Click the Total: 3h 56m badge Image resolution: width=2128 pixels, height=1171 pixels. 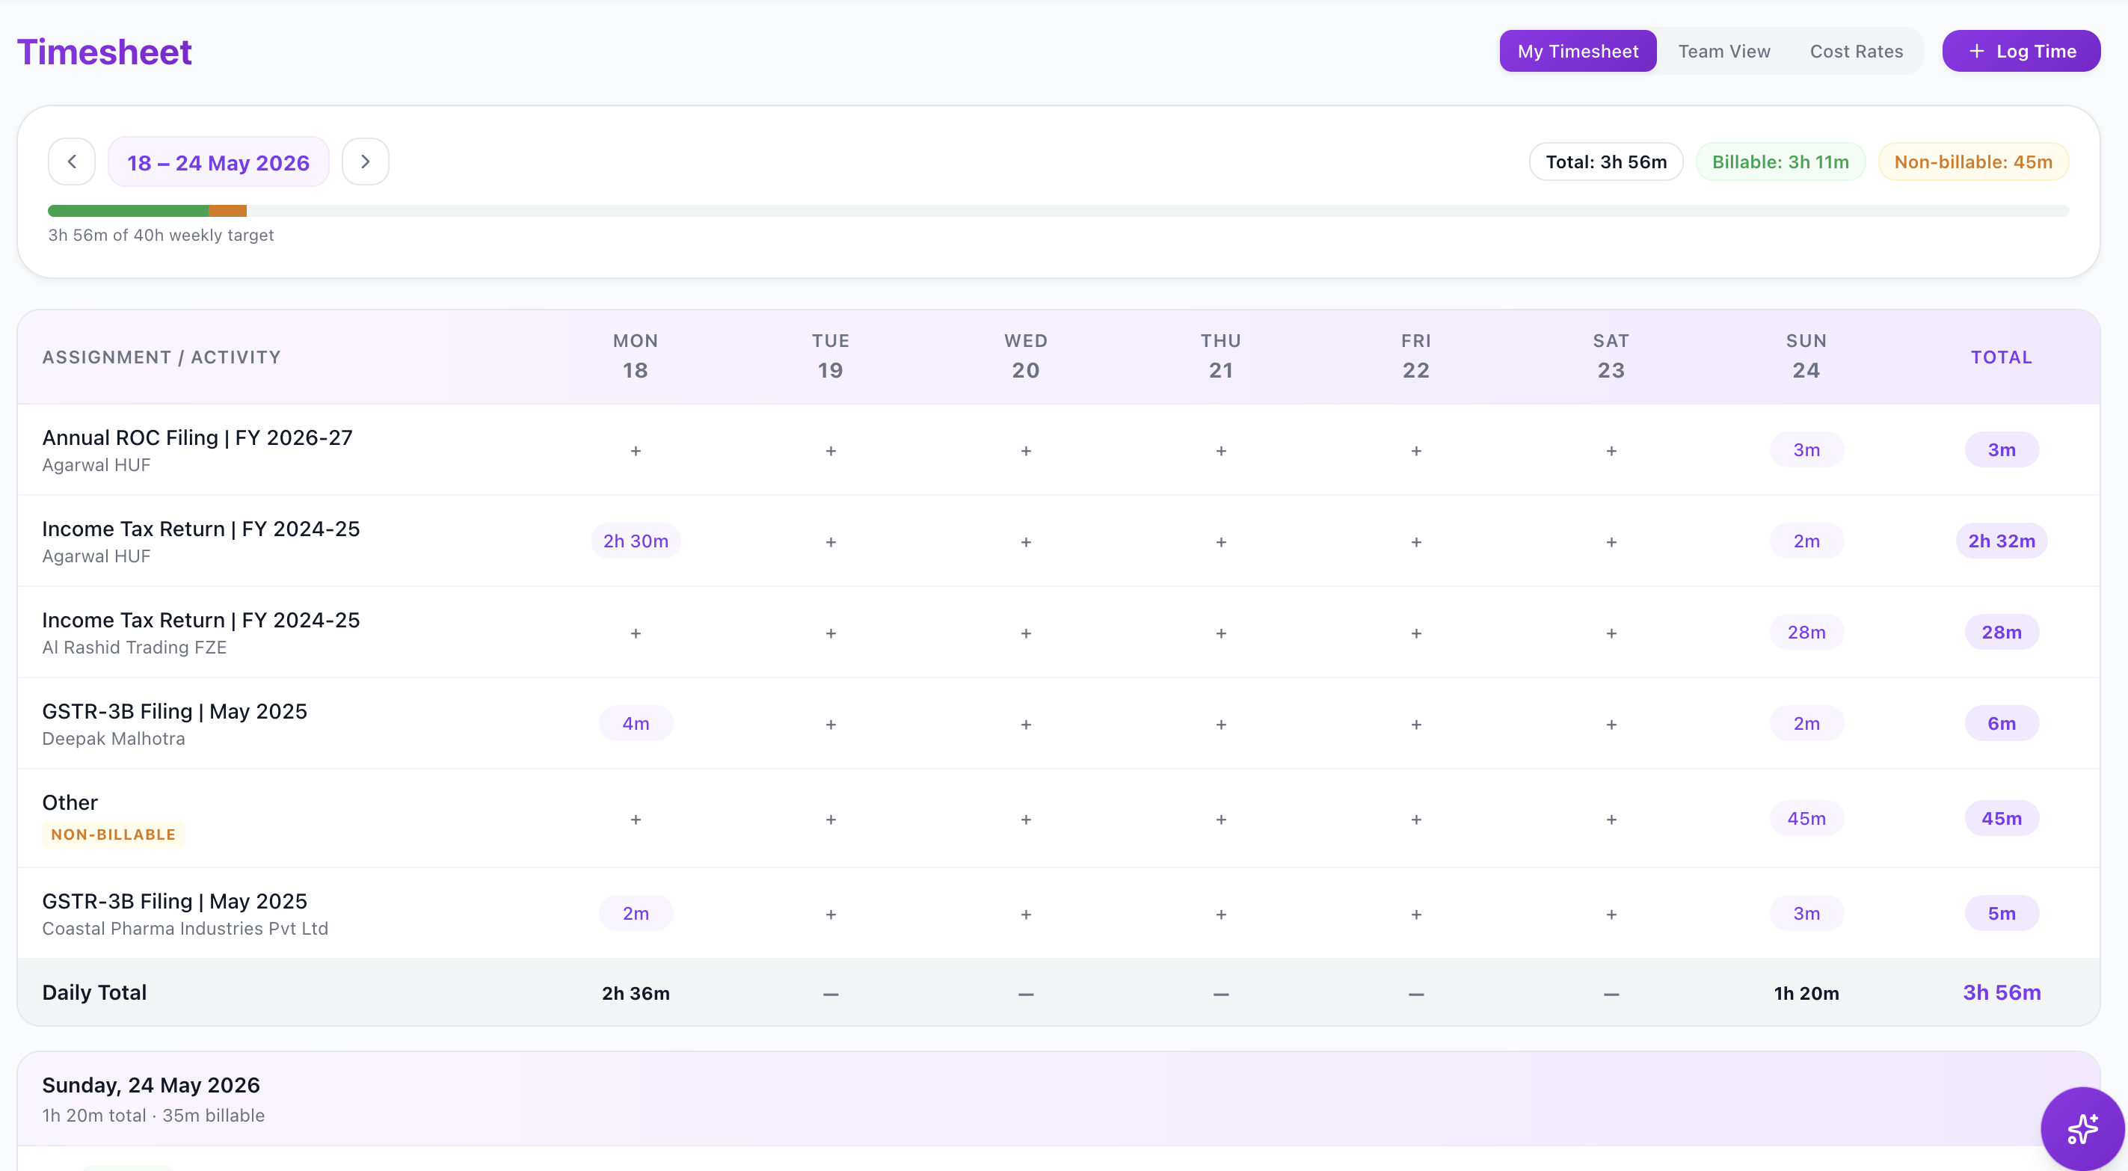[x=1605, y=162]
